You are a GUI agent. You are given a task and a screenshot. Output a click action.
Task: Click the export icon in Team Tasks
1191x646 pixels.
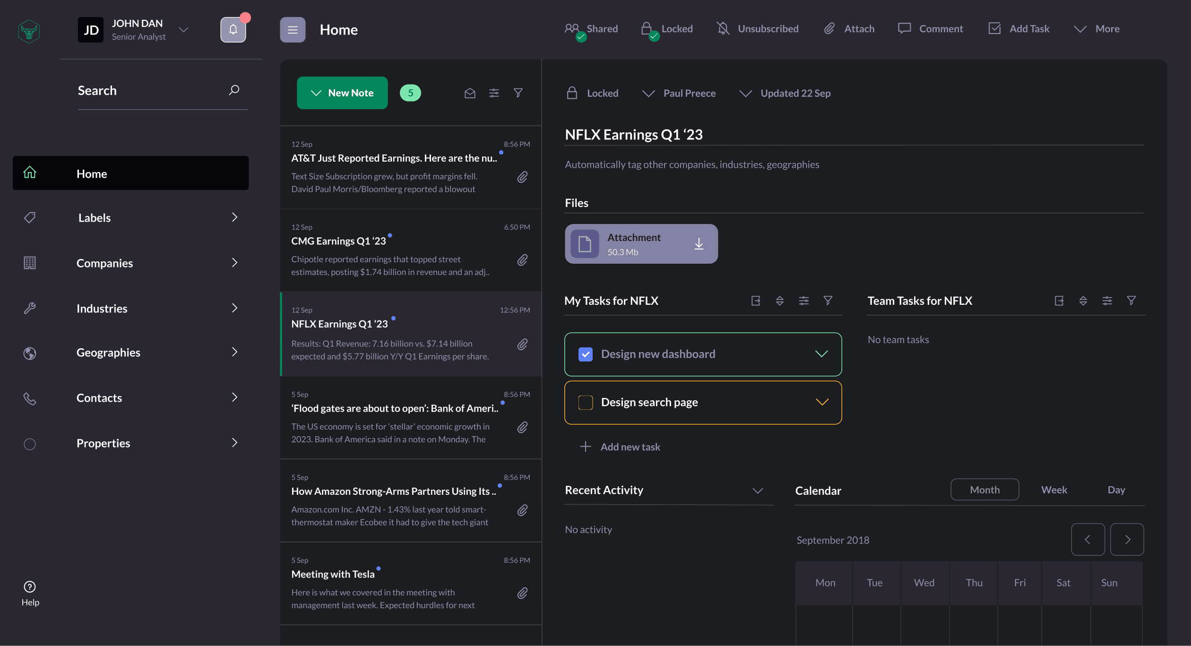point(1059,301)
